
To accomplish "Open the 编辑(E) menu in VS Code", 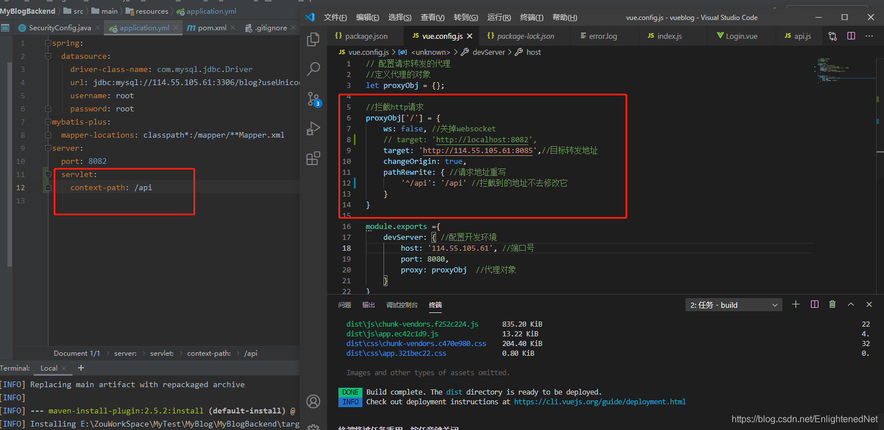I will coord(368,18).
